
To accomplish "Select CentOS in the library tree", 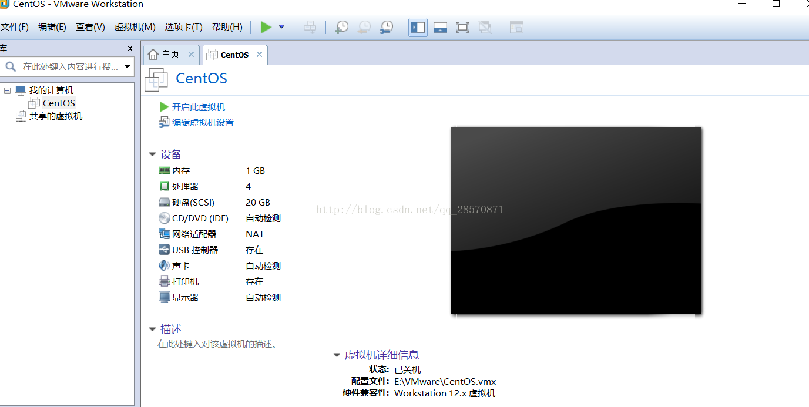I will (59, 103).
